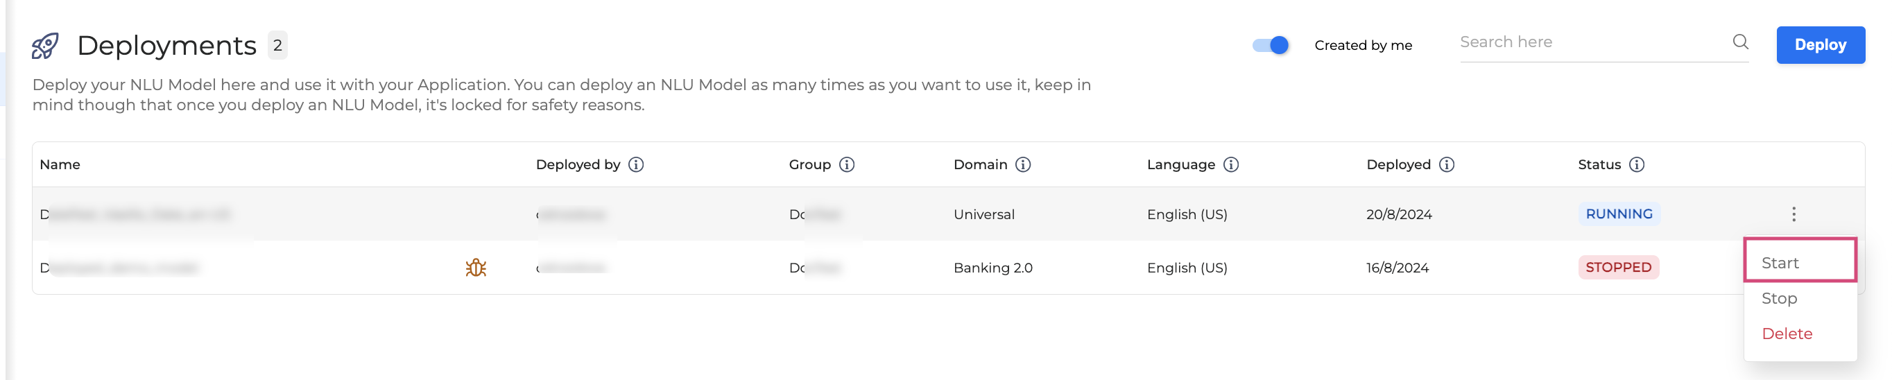Click the Deployed by info icon

click(636, 164)
